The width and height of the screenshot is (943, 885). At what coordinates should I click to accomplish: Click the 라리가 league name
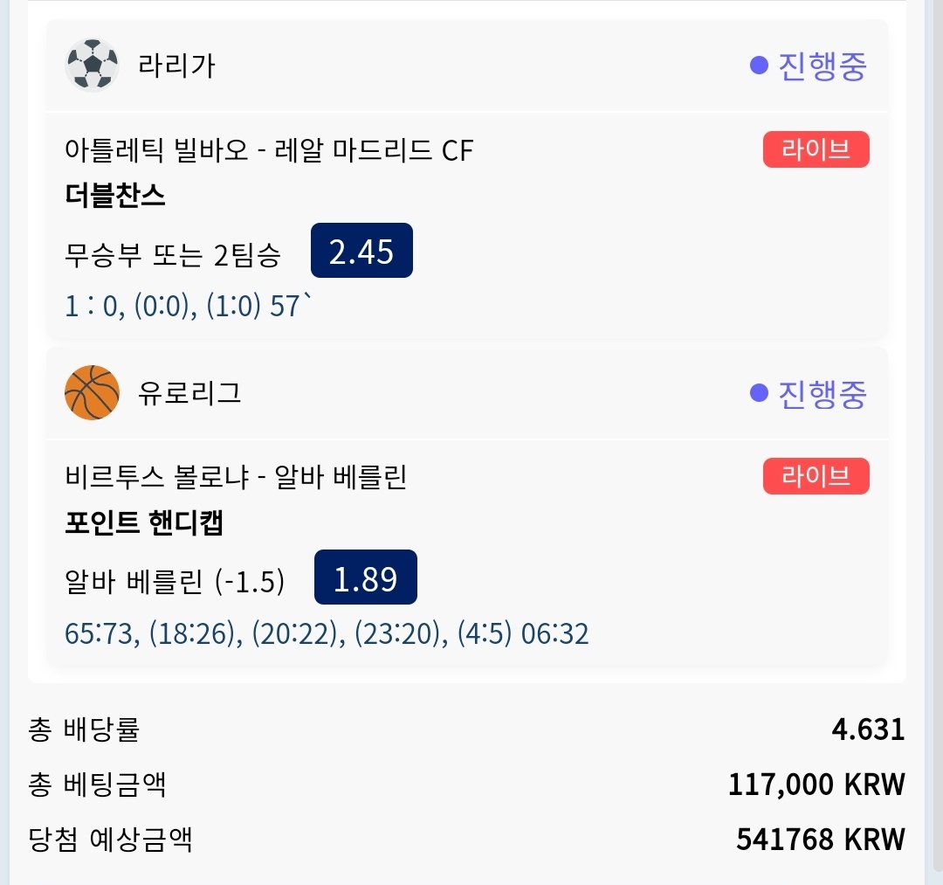(176, 66)
